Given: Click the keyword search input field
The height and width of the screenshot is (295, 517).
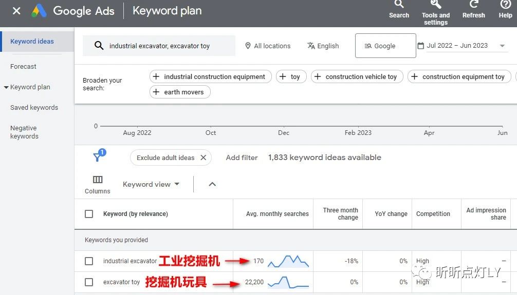Looking at the screenshot, I should 159,46.
